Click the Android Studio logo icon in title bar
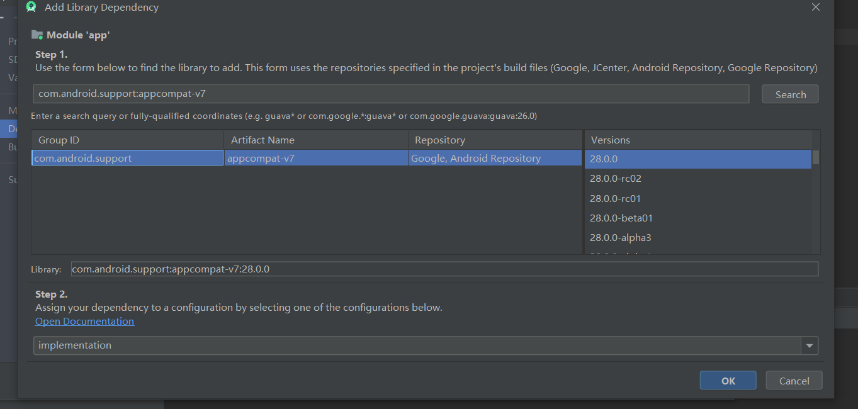This screenshot has width=858, height=409. (x=31, y=8)
